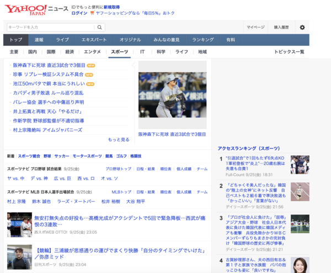Open the アクセスランキング（スポーツ） heading
The image size is (331, 273).
coord(249,148)
